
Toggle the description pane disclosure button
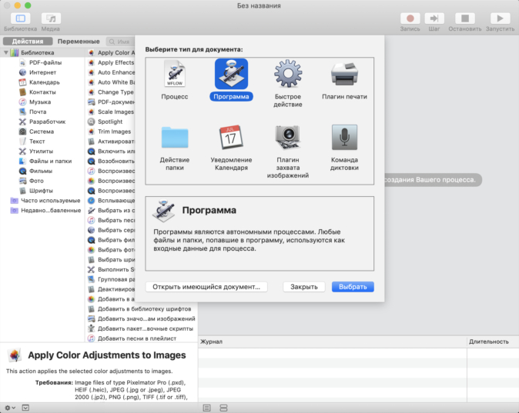coord(25,408)
